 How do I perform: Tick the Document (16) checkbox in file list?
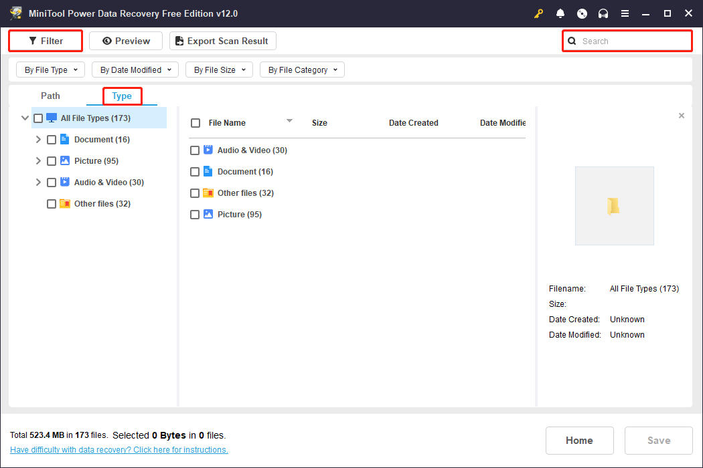(x=195, y=172)
